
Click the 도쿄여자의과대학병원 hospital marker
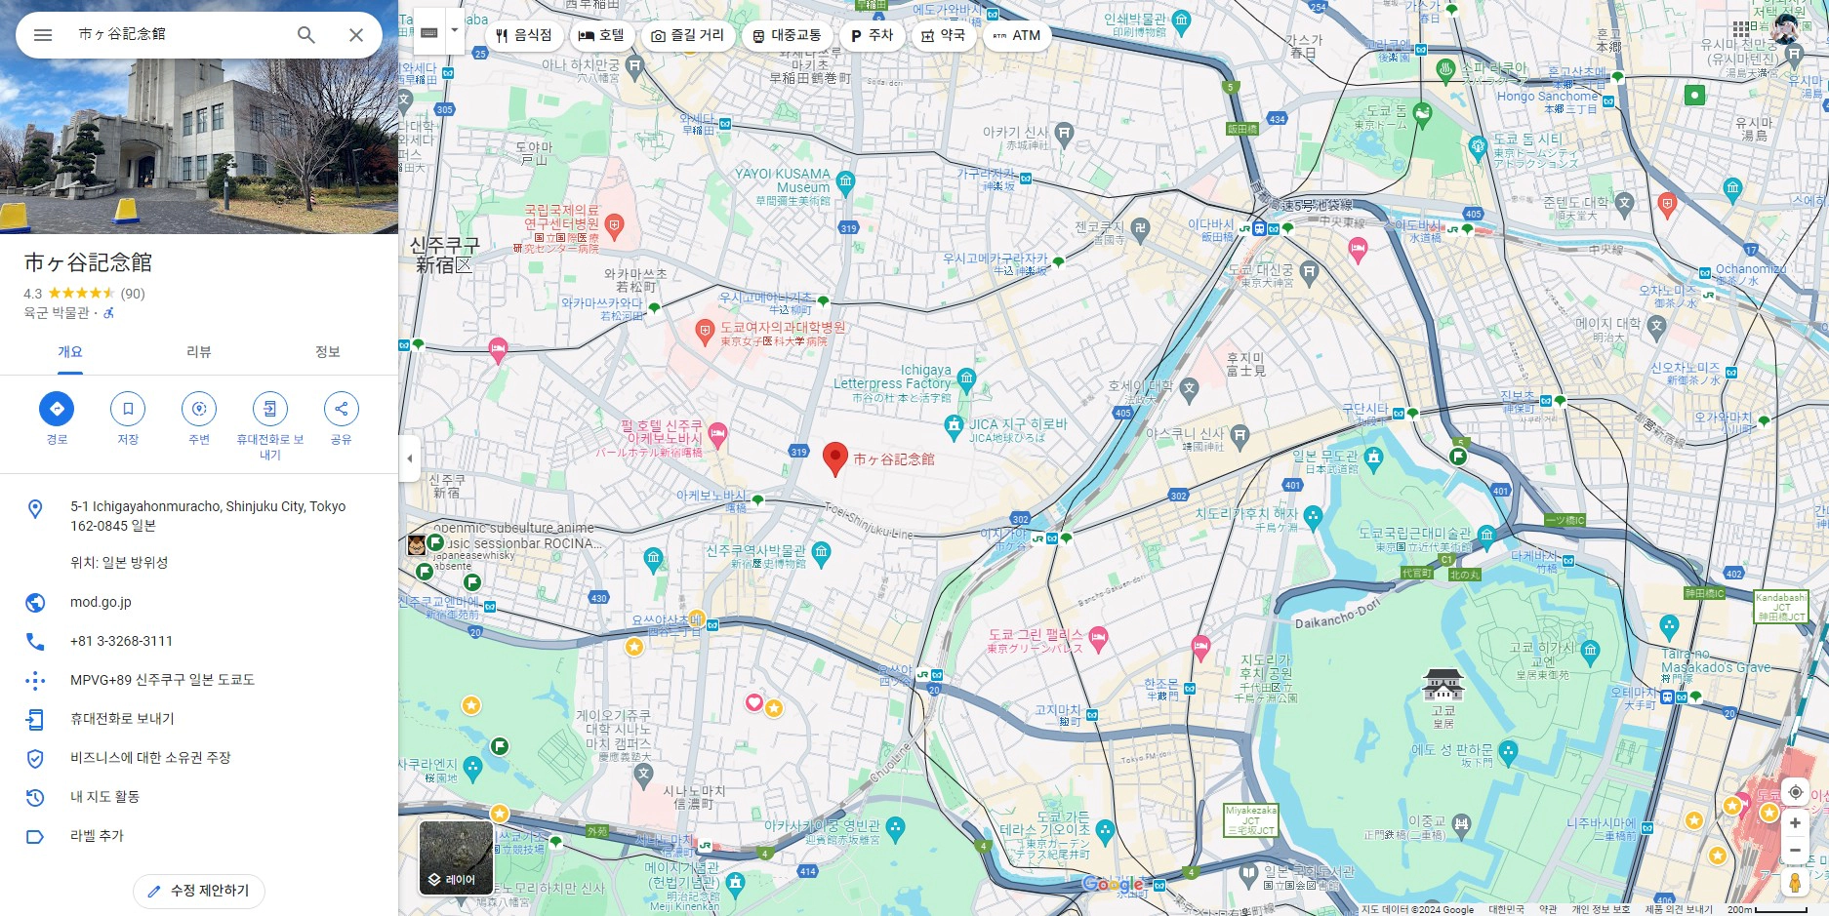click(x=705, y=332)
